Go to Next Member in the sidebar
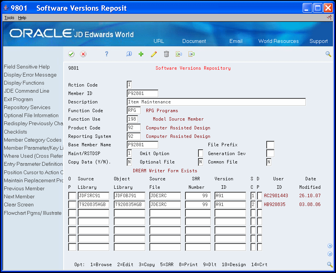336x273 pixels. [19, 196]
